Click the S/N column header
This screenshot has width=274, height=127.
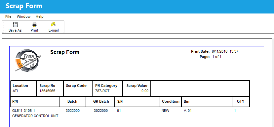coord(120,101)
